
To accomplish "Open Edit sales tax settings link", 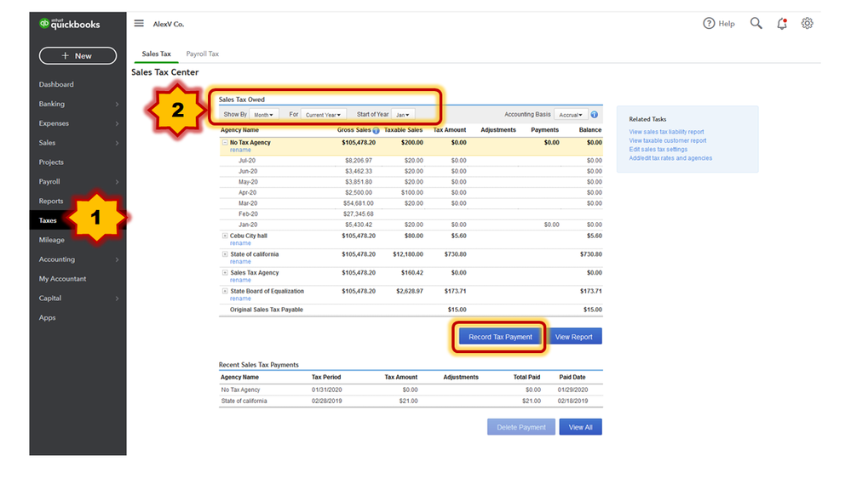I will 658,149.
